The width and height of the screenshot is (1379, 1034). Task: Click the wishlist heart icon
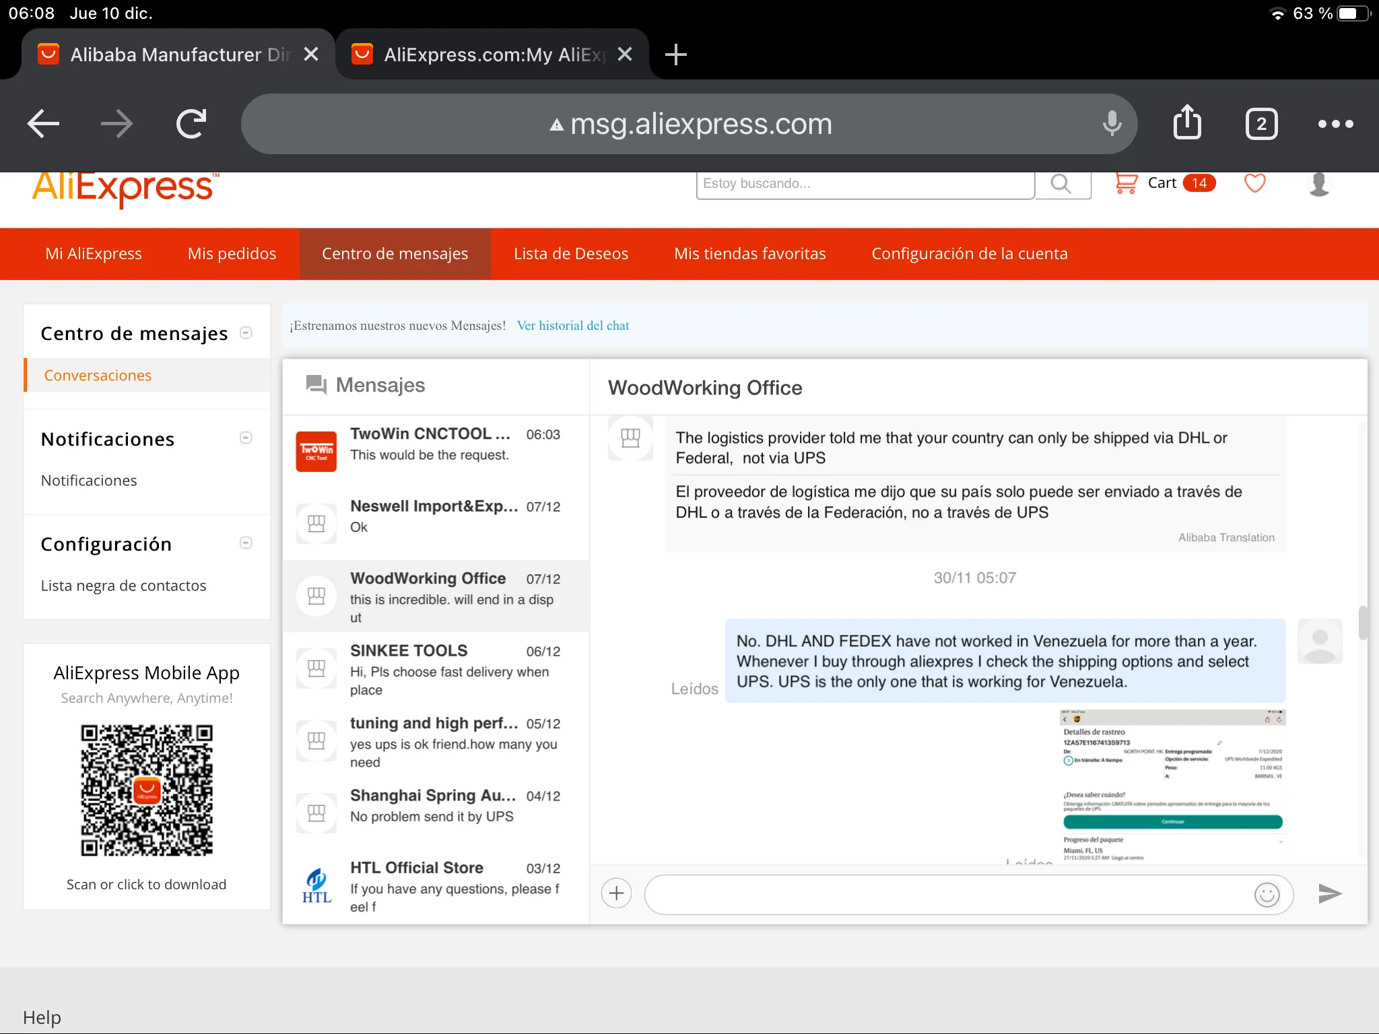(x=1254, y=183)
